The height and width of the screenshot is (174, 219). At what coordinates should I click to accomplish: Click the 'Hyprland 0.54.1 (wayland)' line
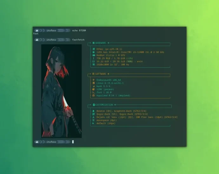click(x=113, y=96)
